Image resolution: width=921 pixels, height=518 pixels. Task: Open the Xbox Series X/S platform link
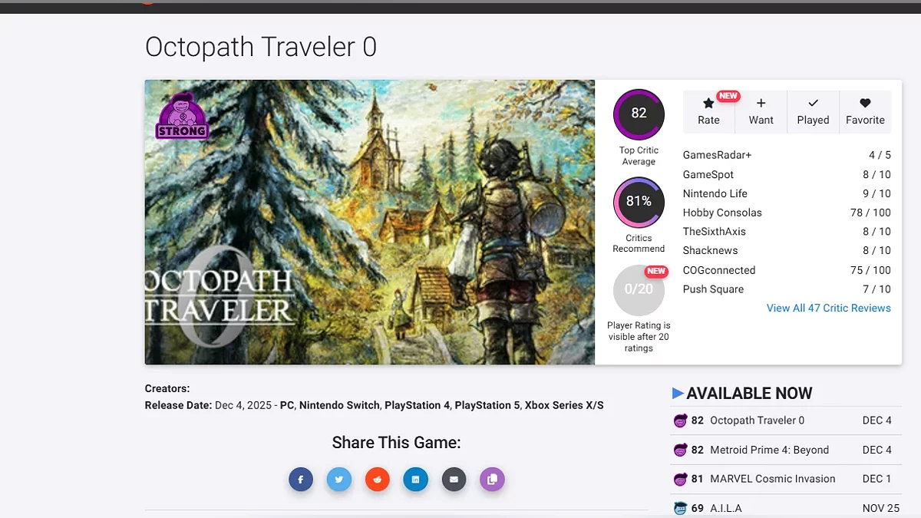click(x=564, y=405)
